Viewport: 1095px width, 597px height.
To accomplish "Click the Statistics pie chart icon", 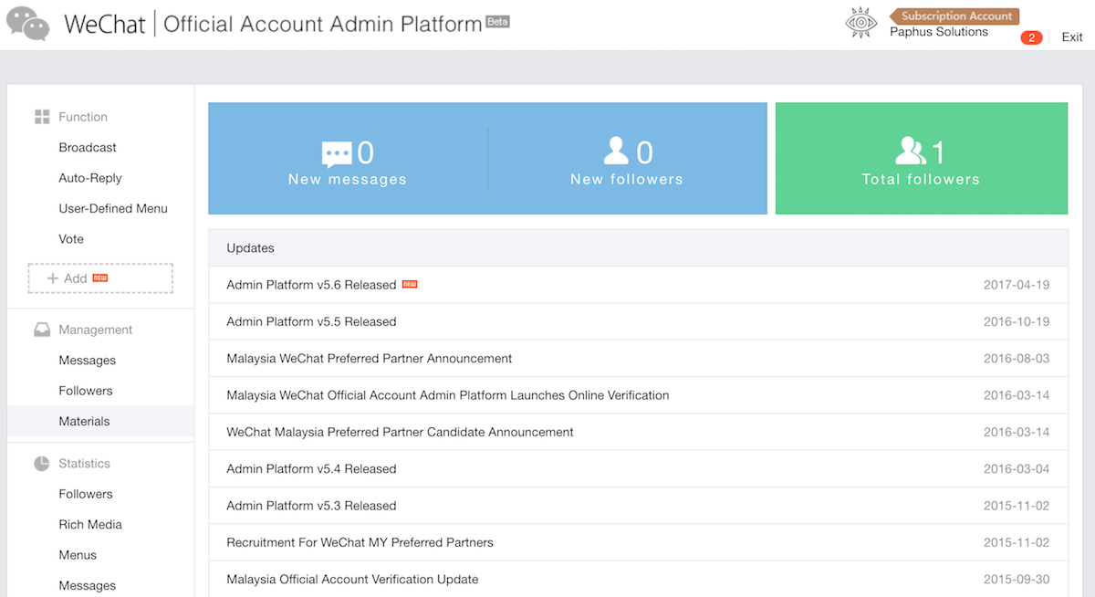I will click(x=42, y=464).
